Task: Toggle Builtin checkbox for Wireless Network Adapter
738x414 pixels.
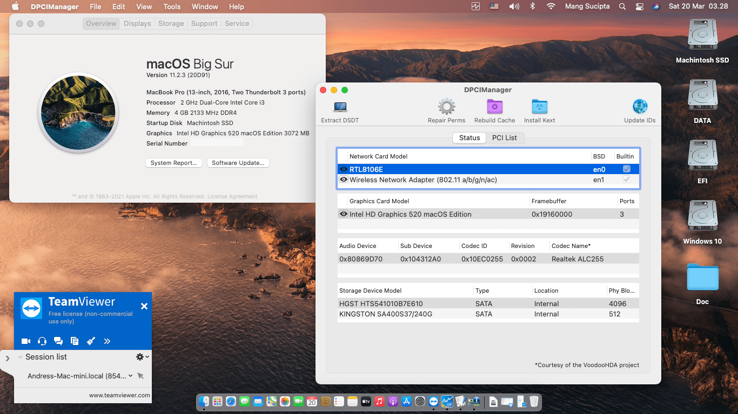Action: (627, 180)
